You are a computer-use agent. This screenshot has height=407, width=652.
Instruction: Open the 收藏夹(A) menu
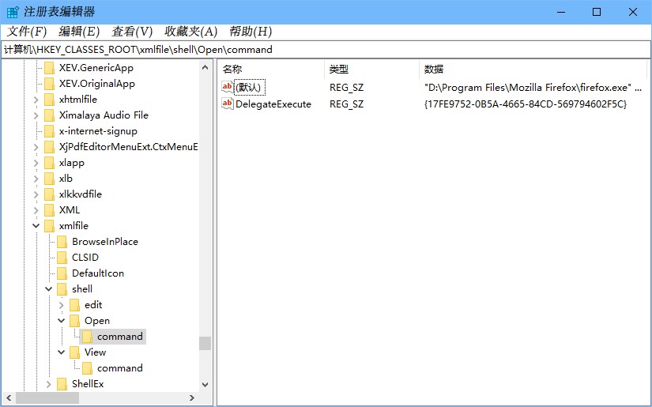(191, 32)
